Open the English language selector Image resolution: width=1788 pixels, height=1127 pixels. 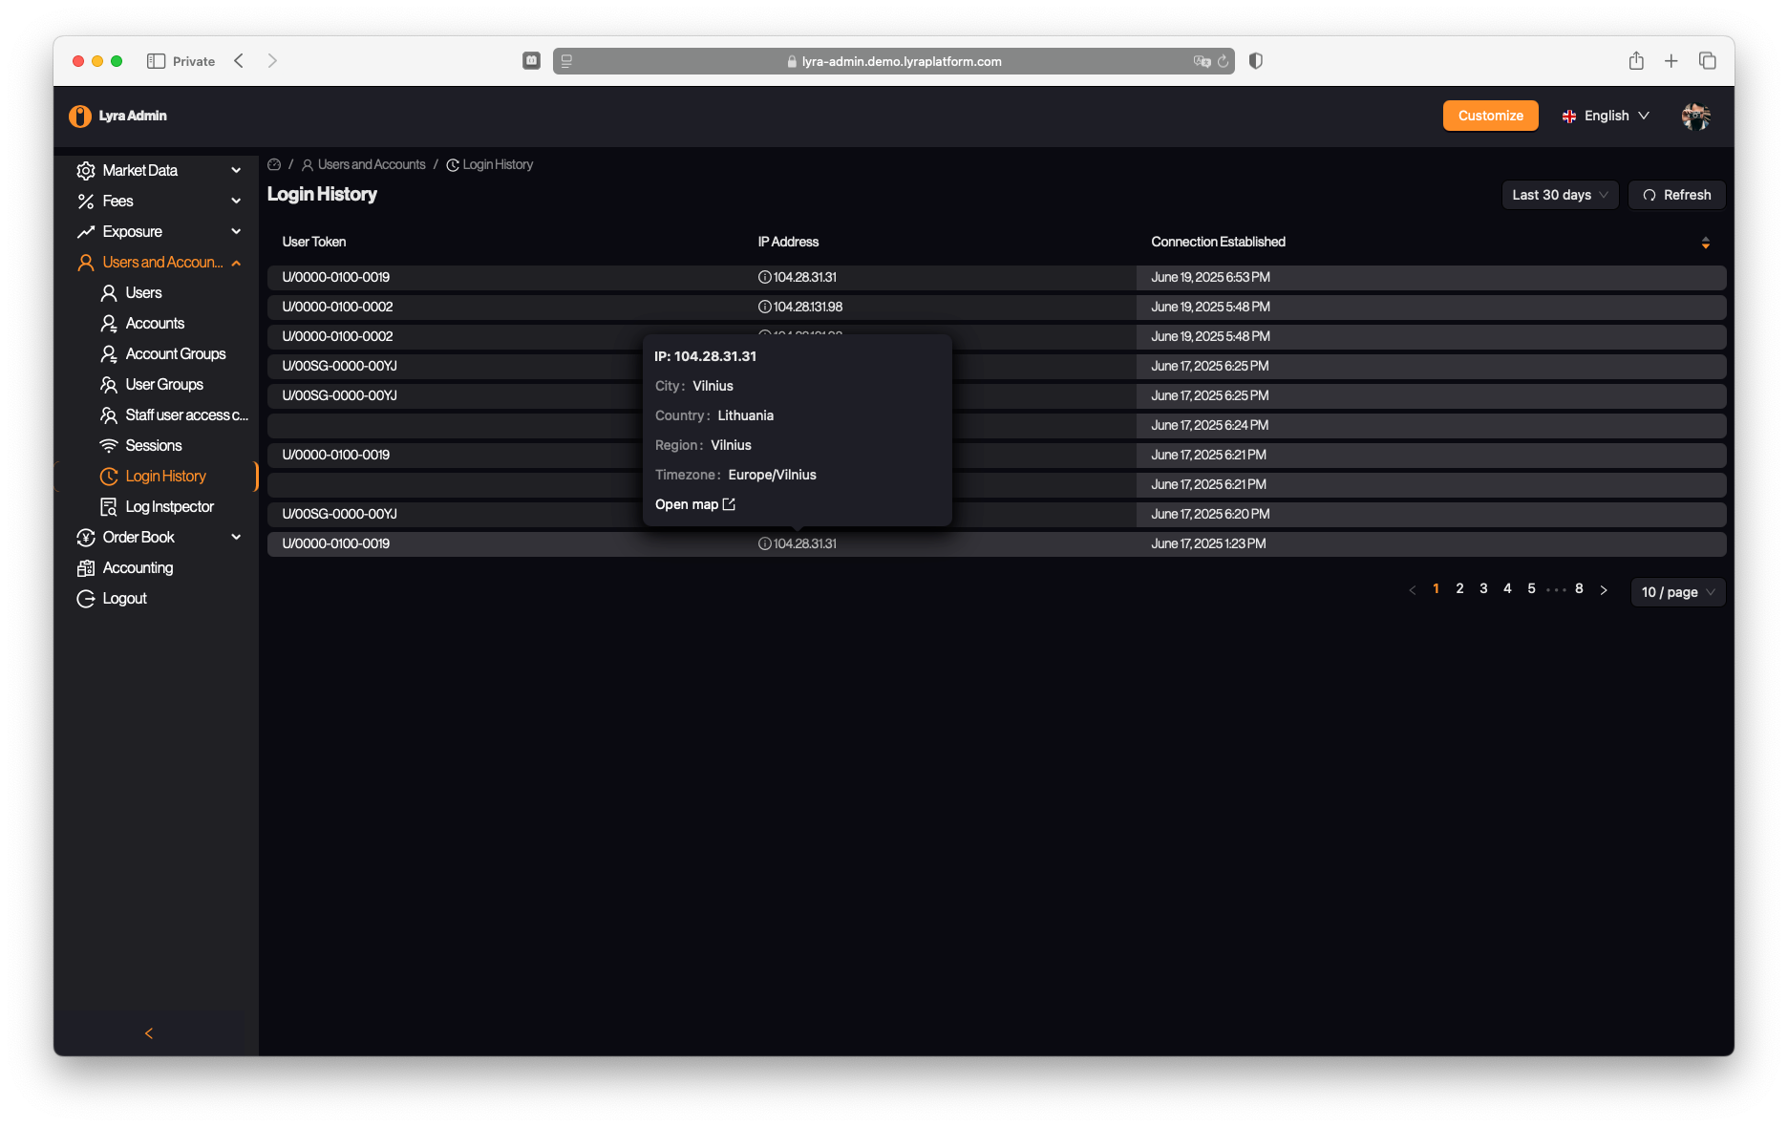click(x=1606, y=116)
